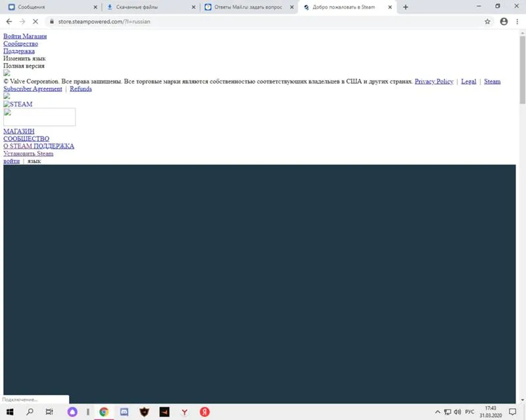
Task: Click the Полная версия text
Action: tap(24, 66)
